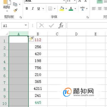Click the Enter checkmark formula button

point(51,26)
